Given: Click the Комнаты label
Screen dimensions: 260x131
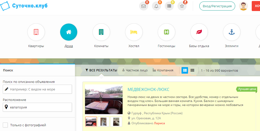Looking at the screenshot, I should [x=101, y=46].
